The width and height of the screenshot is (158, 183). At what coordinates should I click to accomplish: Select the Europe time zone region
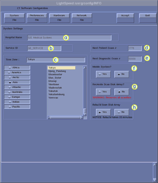[17, 97]
